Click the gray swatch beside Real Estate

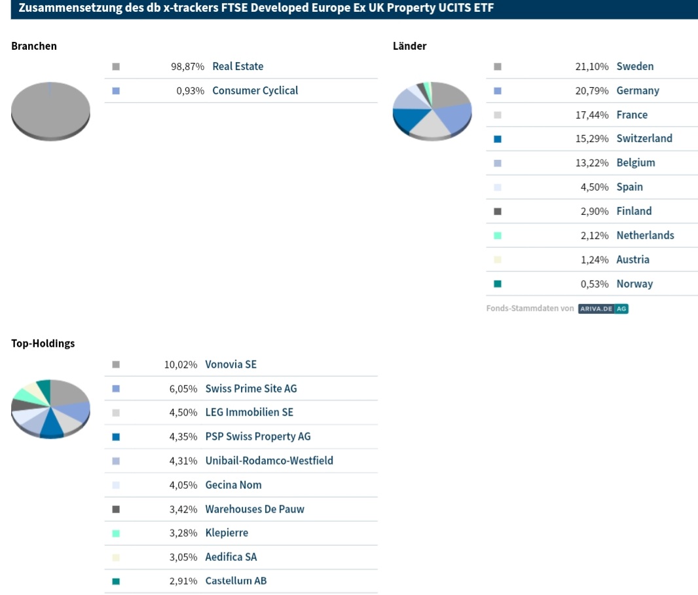[116, 67]
